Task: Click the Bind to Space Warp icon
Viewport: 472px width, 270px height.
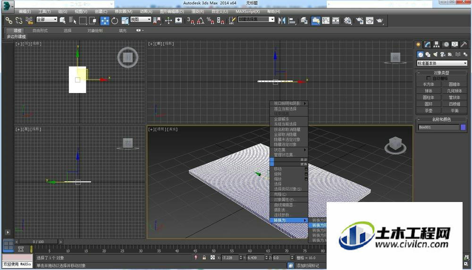Action: click(x=29, y=20)
